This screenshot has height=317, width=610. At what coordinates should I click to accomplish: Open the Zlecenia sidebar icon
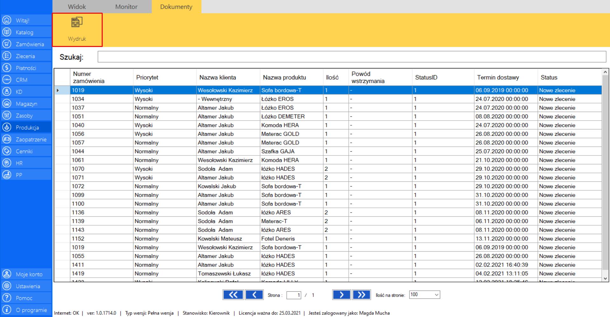pyautogui.click(x=6, y=56)
